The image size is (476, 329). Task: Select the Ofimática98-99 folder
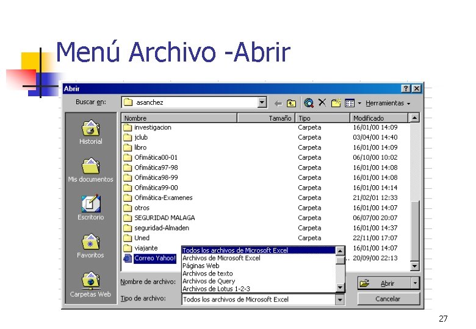point(156,177)
